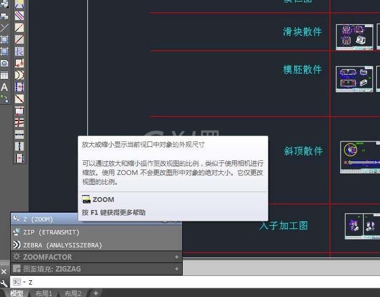Click the ZOOM command icon in tooltip
380x297 pixels.
(x=86, y=199)
